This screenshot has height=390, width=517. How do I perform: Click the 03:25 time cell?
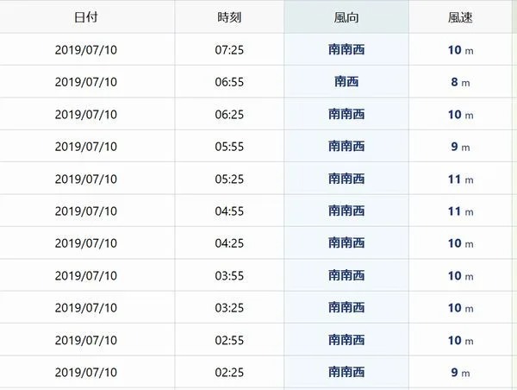[x=229, y=308]
